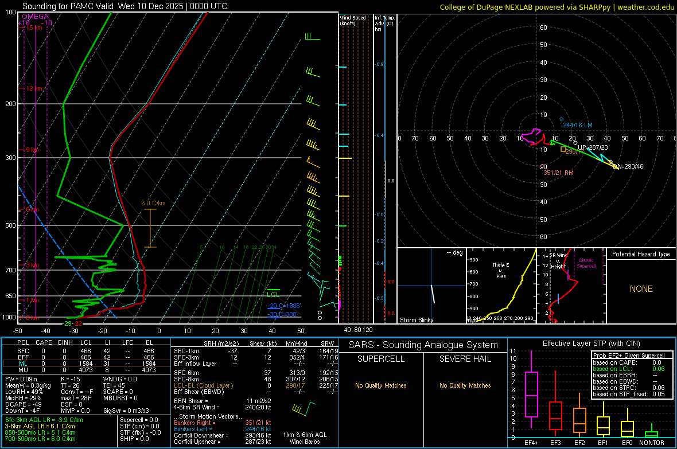677x449 pixels.
Task: Click the -30 C=338' height label
Action: pyautogui.click(x=282, y=314)
